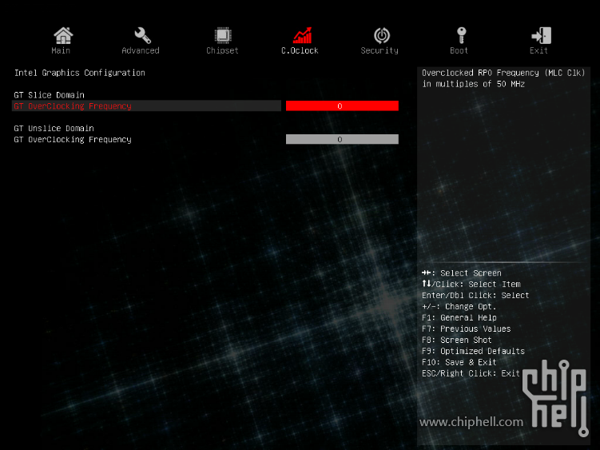600x450 pixels.
Task: Switch to the Main tab label
Action: coord(61,50)
